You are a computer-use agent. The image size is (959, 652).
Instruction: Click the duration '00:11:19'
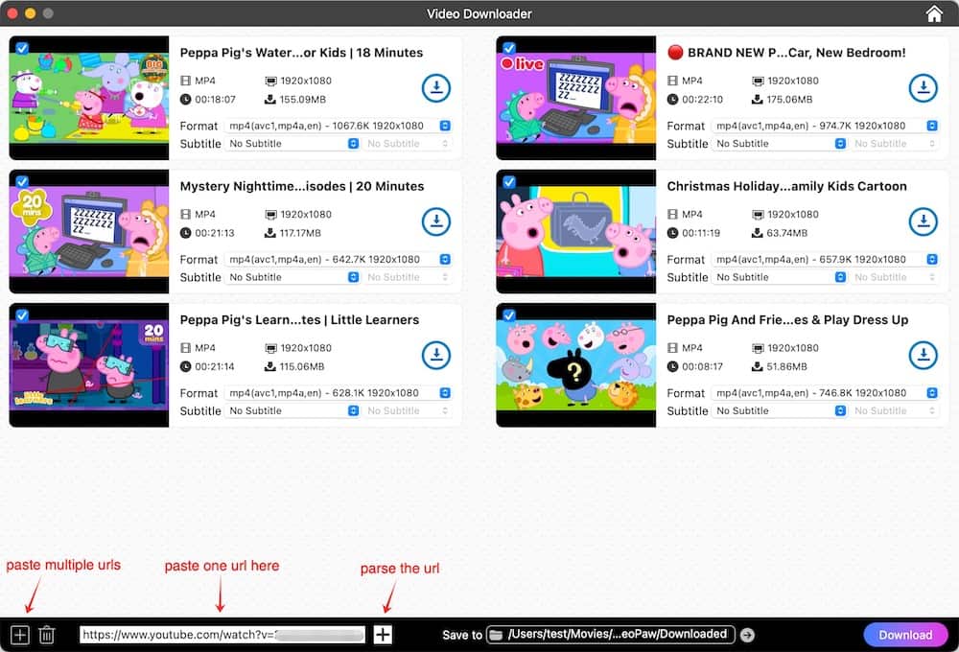[701, 233]
